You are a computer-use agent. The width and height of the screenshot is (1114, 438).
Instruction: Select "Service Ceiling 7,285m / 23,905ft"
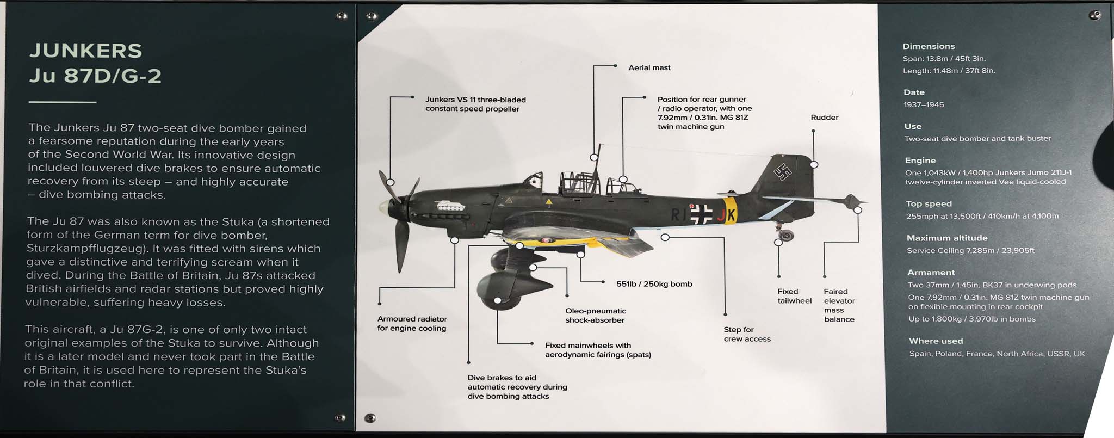click(x=970, y=251)
